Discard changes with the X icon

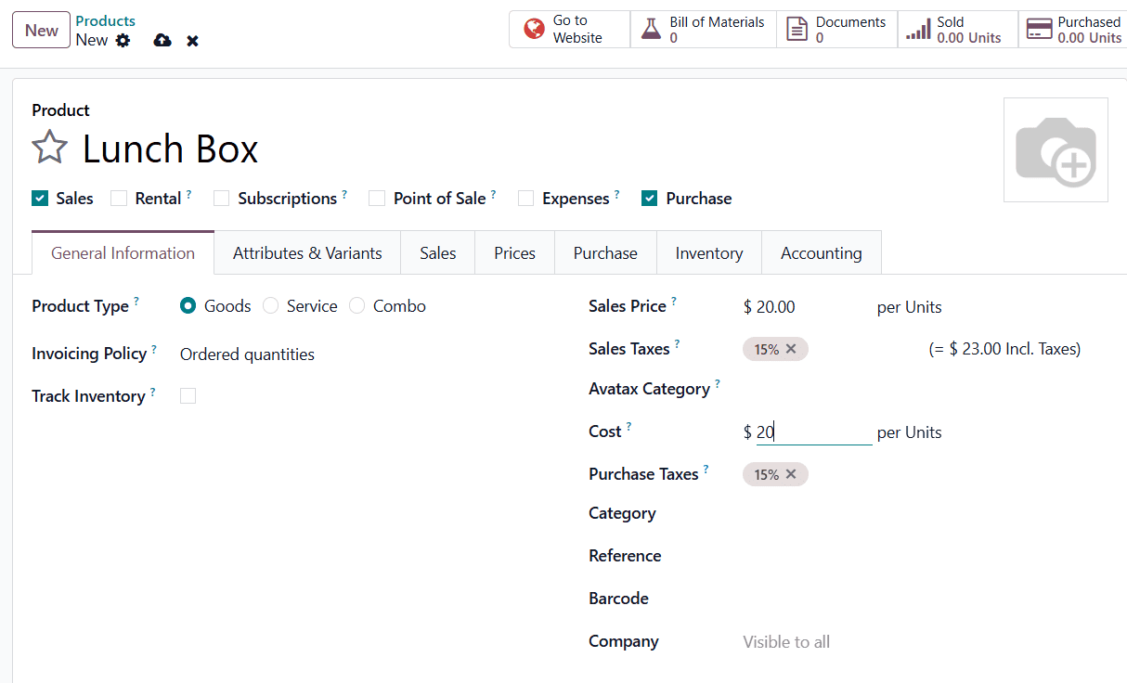pyautogui.click(x=192, y=41)
